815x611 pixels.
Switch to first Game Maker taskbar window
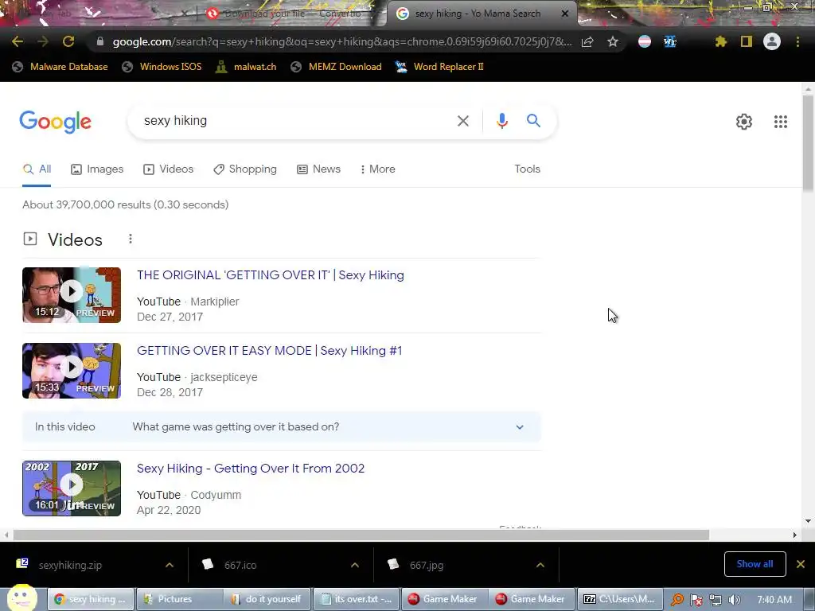[x=445, y=599]
